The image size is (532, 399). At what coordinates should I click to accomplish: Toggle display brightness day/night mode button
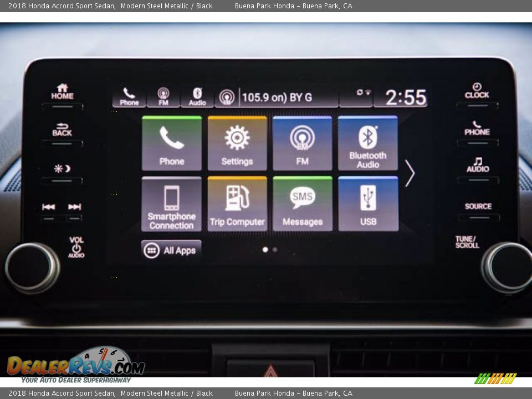(62, 169)
